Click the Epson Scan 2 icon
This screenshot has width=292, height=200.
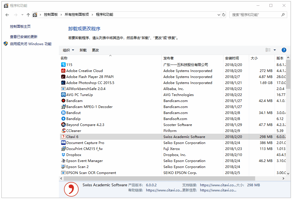(63, 167)
